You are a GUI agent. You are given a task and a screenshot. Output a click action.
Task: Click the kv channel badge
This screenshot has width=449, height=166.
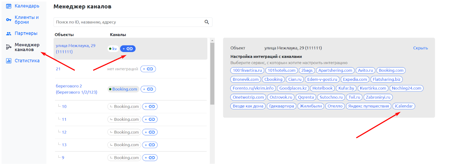(113, 49)
